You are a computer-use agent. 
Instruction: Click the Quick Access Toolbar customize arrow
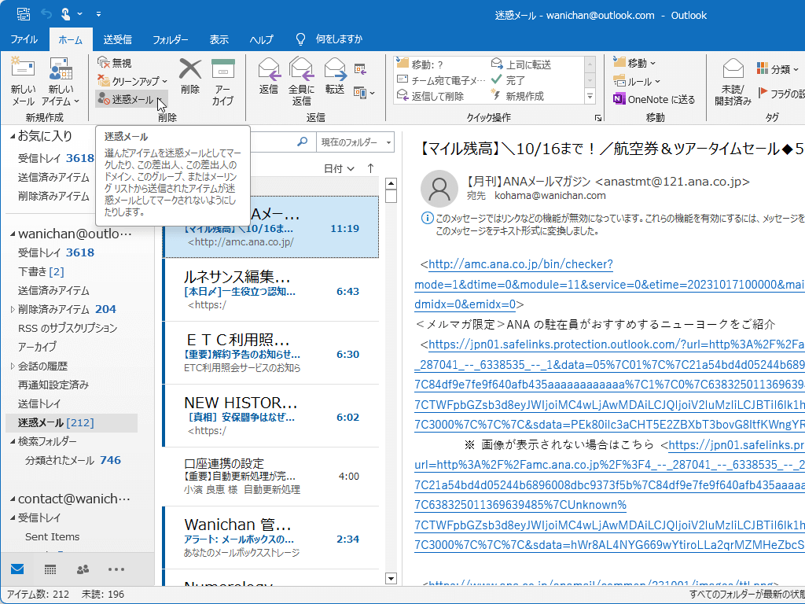98,14
